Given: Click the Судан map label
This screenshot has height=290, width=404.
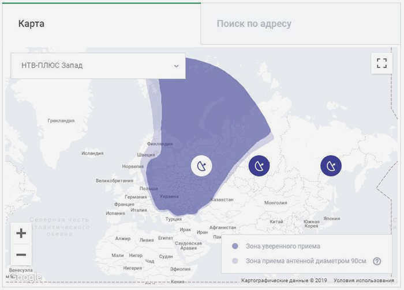Looking at the screenshot, I should tap(166, 257).
